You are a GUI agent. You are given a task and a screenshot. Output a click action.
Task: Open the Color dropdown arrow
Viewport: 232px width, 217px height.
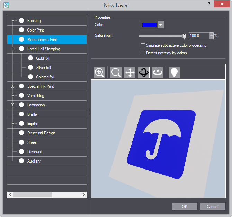click(161, 25)
